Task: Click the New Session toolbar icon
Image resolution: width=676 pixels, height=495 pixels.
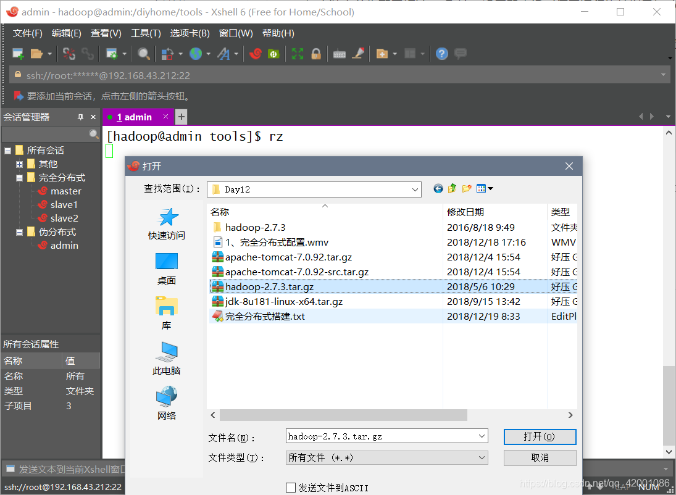Action: pyautogui.click(x=18, y=54)
